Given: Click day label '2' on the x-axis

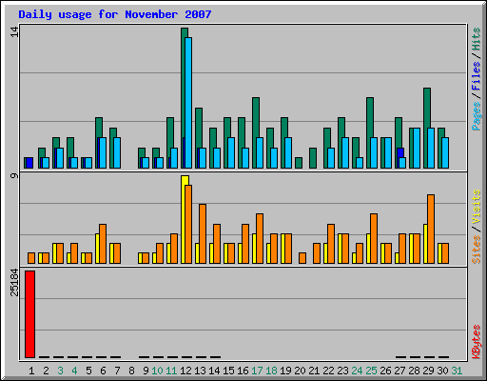Looking at the screenshot, I should 46,371.
